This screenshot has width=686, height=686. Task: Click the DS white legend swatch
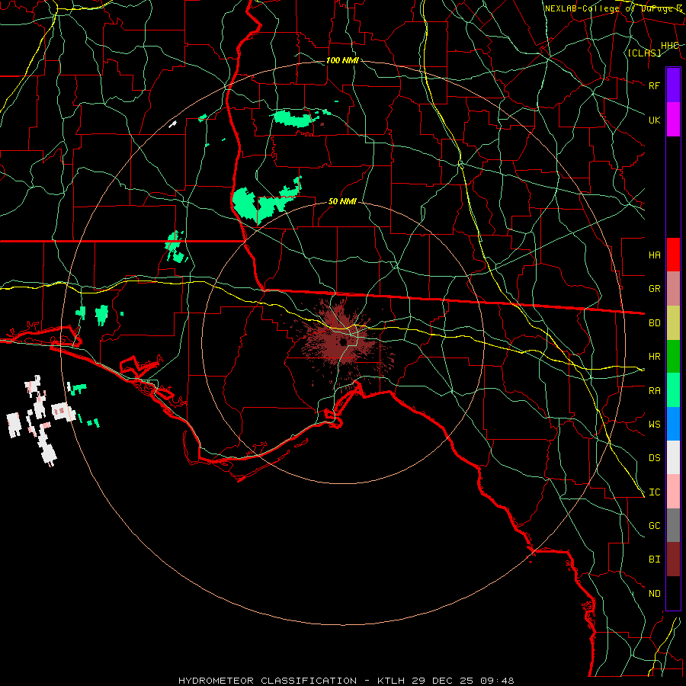(x=673, y=457)
